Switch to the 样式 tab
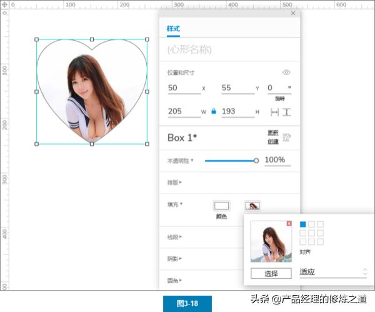The image size is (375, 312). coord(173,29)
